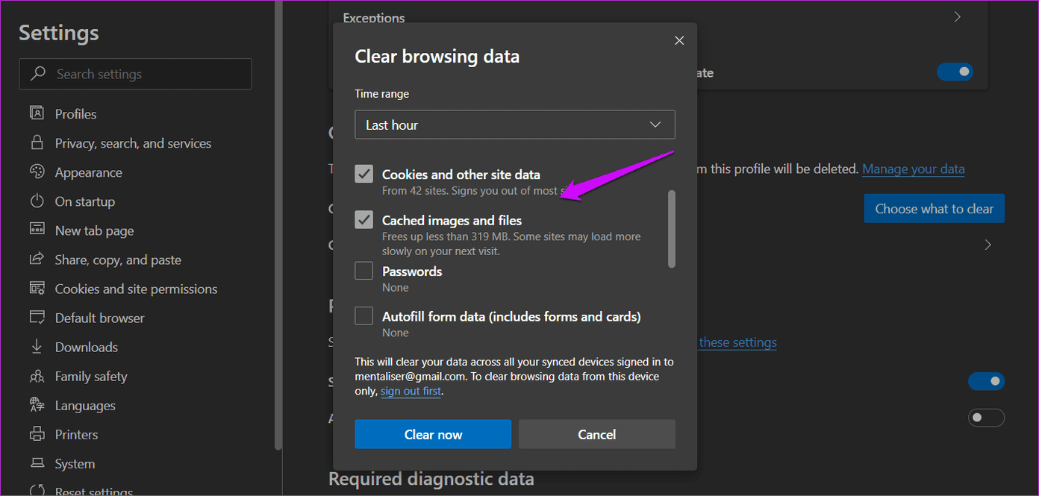Click the sidebar vertical scrollbar
Image resolution: width=1039 pixels, height=496 pixels.
pyautogui.click(x=278, y=224)
